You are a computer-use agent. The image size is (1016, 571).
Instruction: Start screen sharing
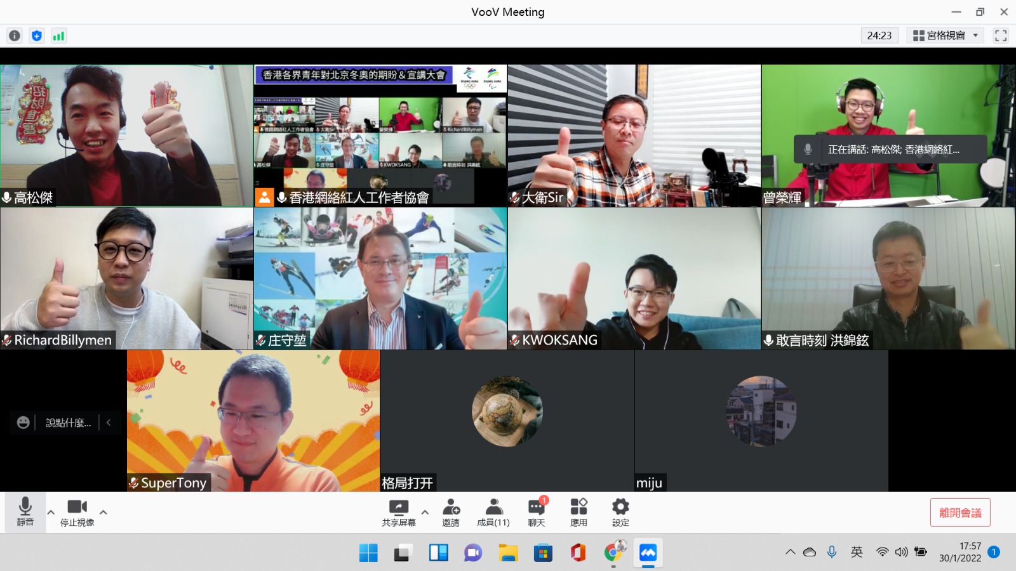point(399,512)
